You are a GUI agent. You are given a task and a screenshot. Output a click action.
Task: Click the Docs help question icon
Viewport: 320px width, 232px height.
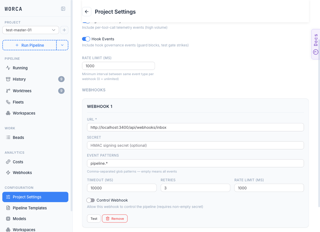pos(316,52)
